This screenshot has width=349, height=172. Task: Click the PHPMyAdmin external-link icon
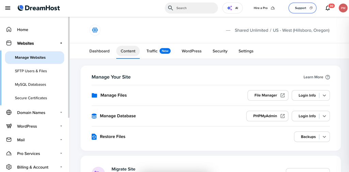point(283,116)
